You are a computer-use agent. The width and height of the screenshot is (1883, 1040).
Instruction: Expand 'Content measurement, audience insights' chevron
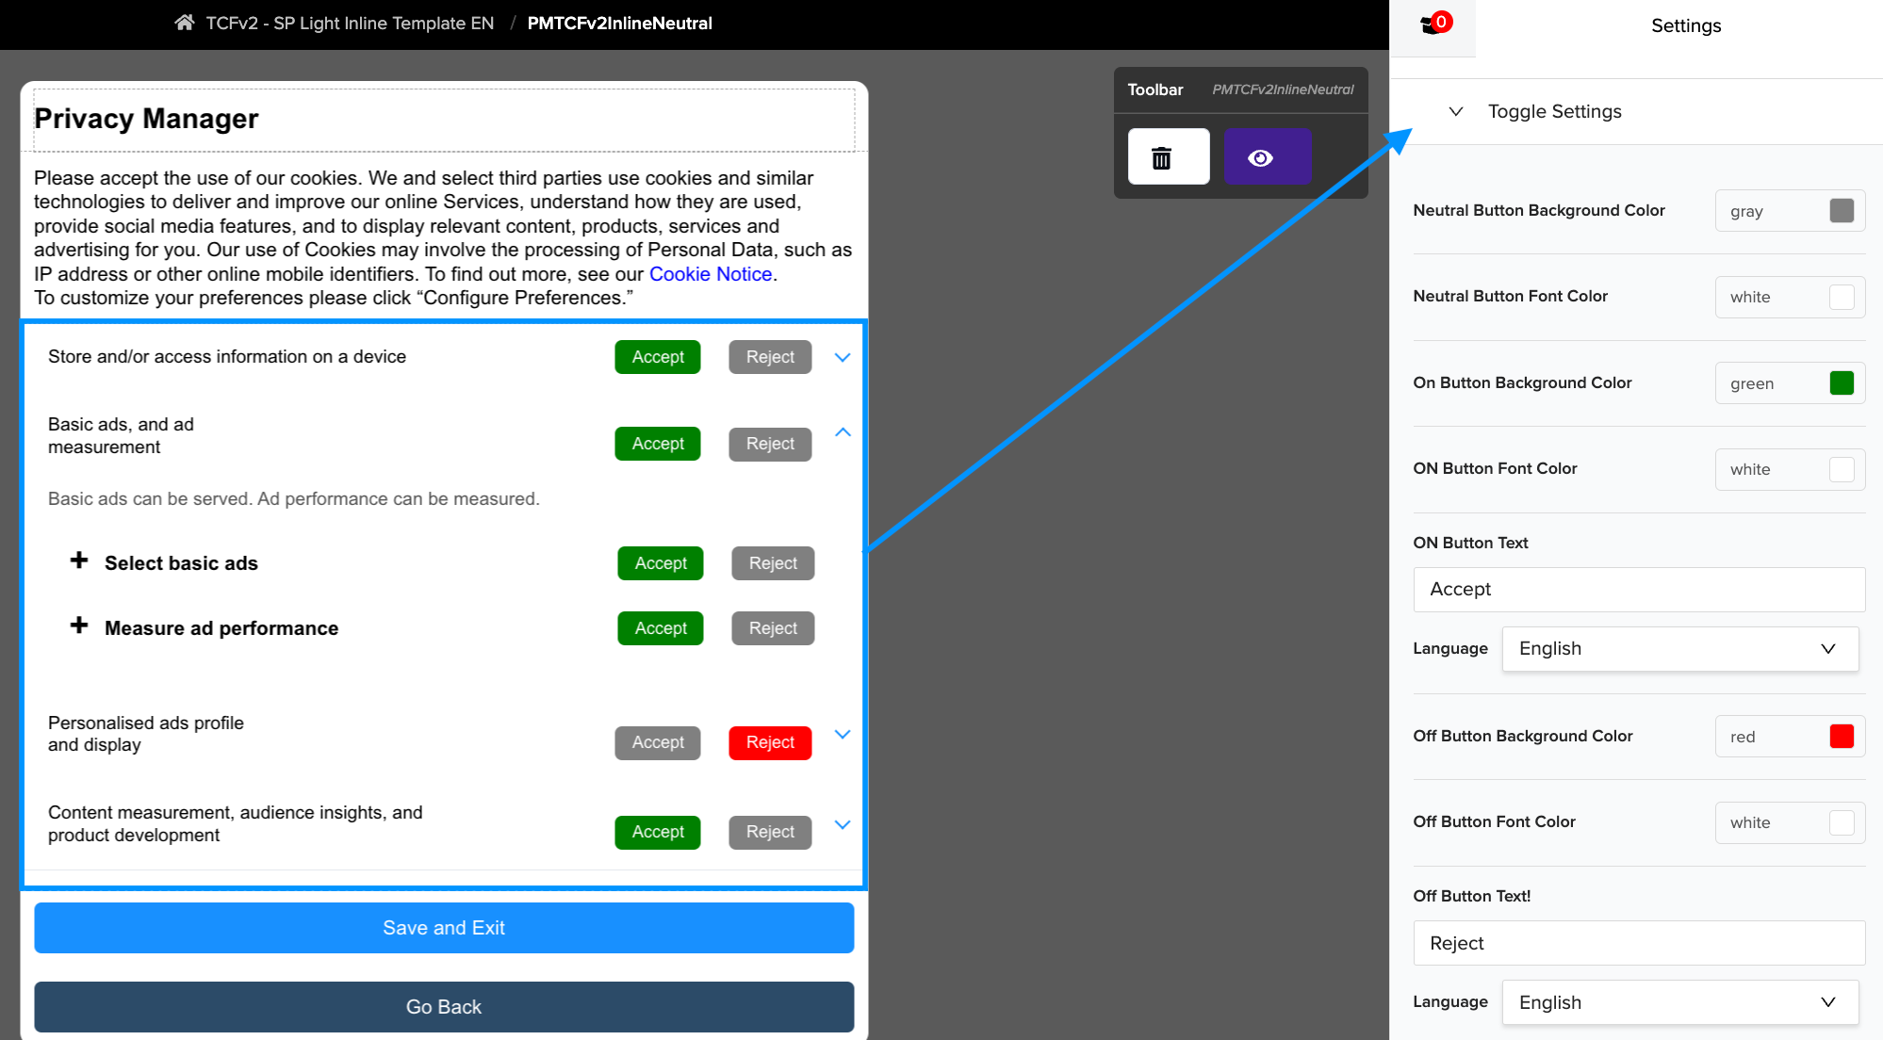[x=843, y=824]
